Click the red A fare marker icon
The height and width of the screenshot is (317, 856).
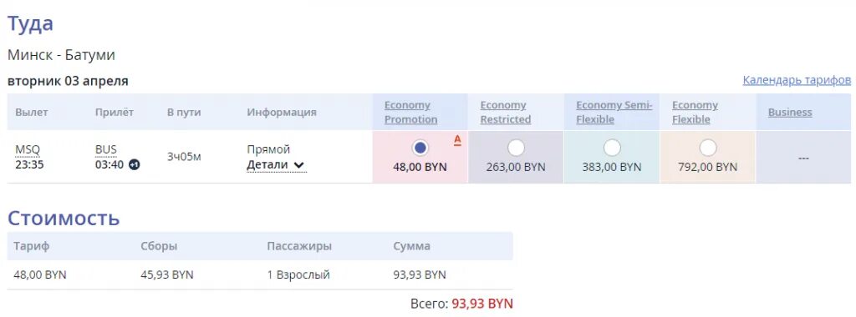pos(457,140)
